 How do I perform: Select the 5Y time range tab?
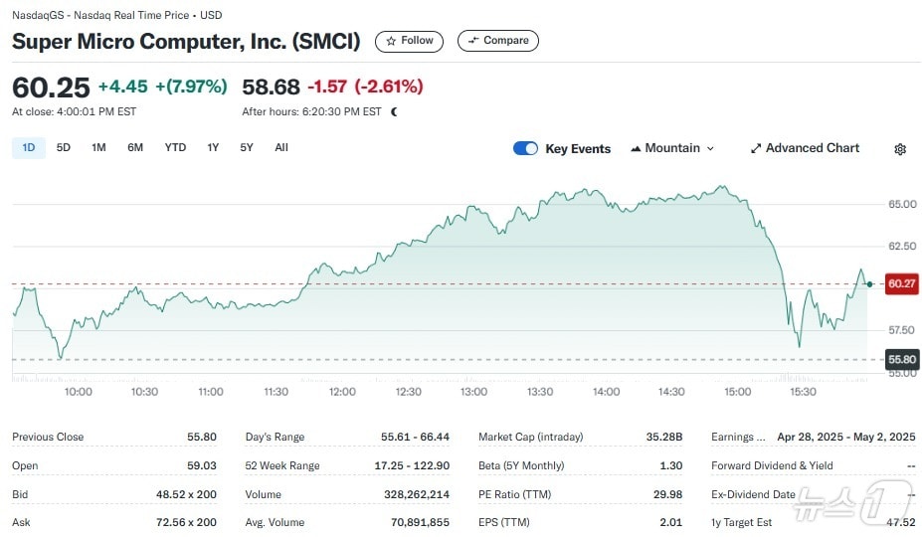(x=247, y=148)
